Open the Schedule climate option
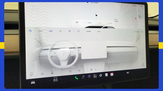 [x=137, y=32]
